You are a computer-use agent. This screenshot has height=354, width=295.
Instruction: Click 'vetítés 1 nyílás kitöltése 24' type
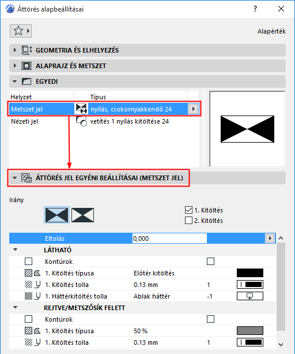click(x=130, y=121)
